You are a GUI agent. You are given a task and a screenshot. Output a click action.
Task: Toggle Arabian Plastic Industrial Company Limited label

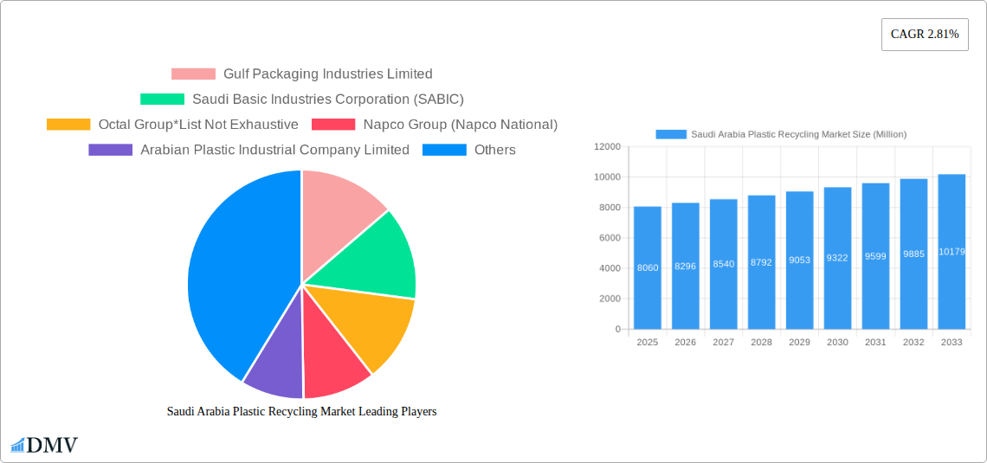[x=275, y=150]
